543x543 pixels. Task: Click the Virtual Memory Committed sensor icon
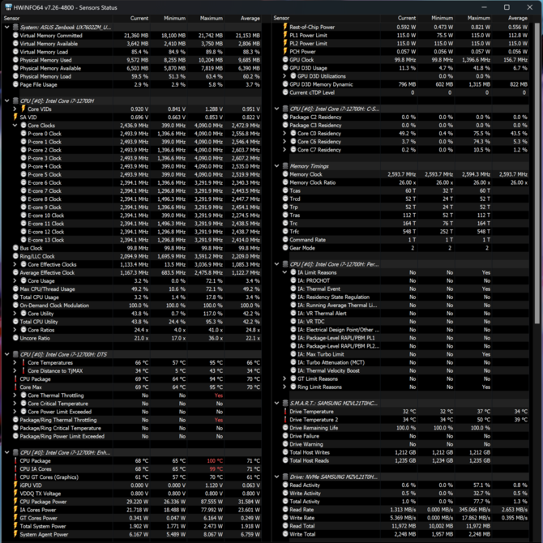pyautogui.click(x=15, y=36)
